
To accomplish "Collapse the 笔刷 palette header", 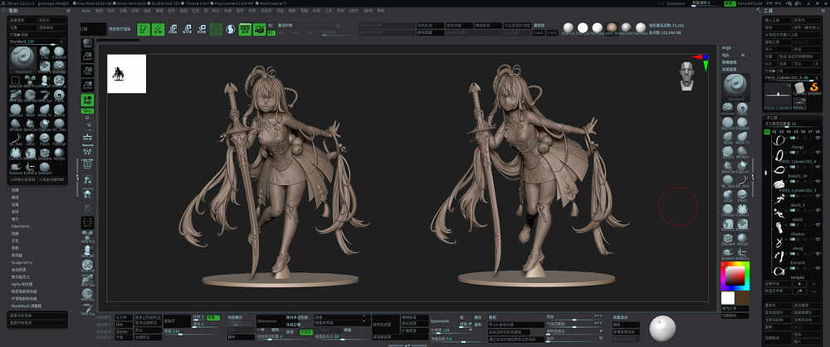I will tap(14, 11).
